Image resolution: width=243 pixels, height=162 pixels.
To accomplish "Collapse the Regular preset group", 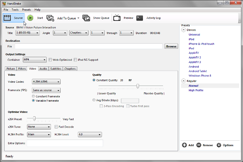I will coord(184,81).
